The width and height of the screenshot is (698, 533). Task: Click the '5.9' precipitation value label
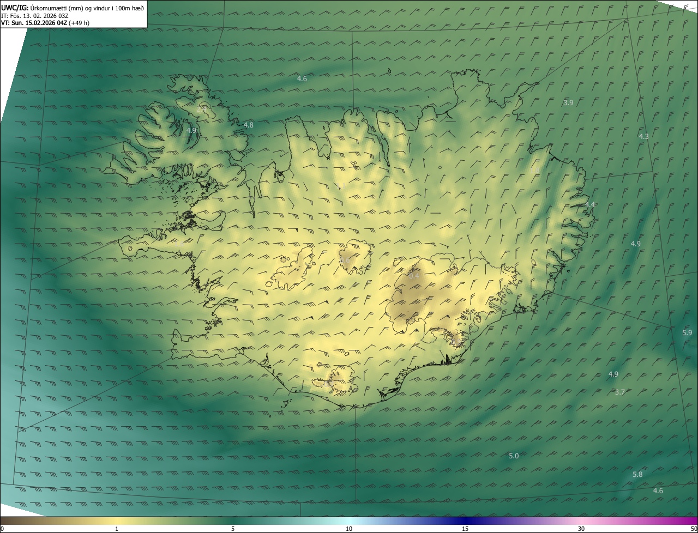[687, 332]
